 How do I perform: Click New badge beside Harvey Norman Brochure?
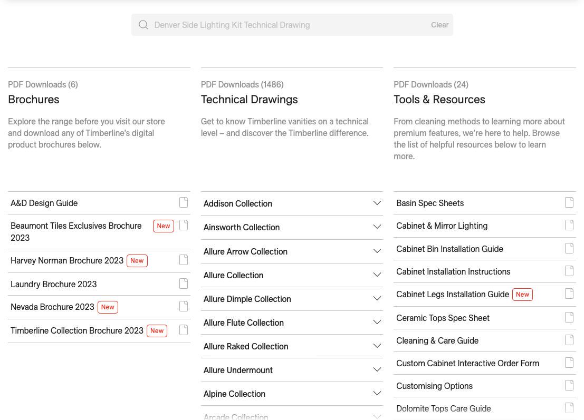pyautogui.click(x=137, y=261)
